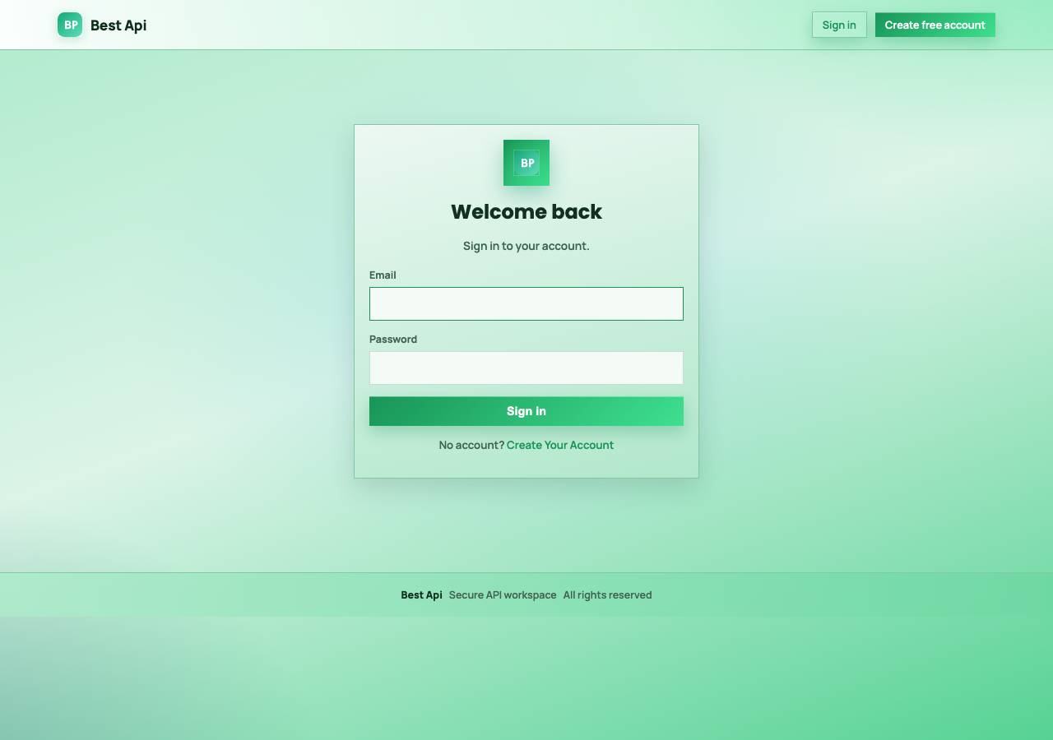Click Create free account button
The height and width of the screenshot is (740, 1053).
click(935, 25)
